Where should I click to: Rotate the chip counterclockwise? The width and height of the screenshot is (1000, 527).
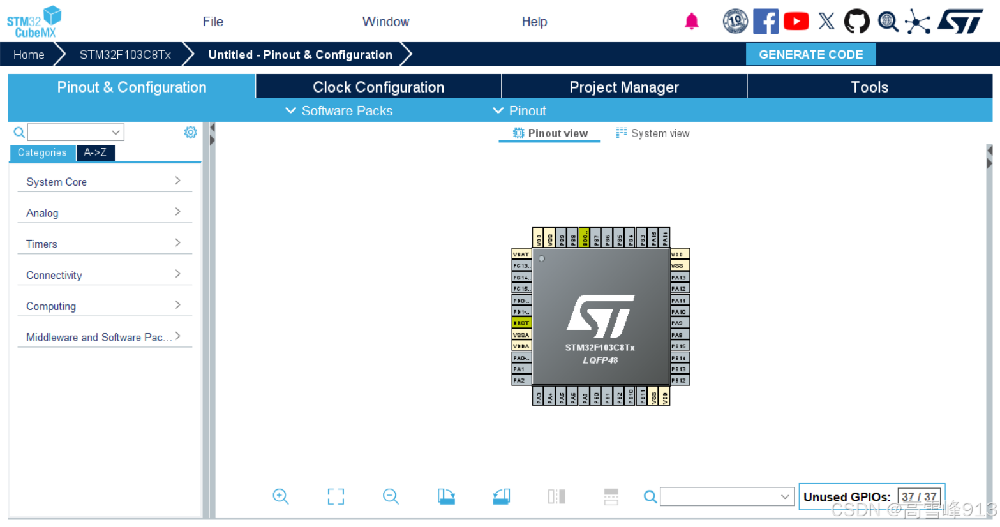click(x=501, y=496)
